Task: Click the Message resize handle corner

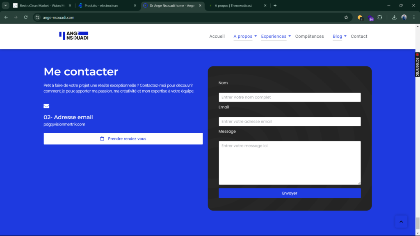Action: (359, 183)
